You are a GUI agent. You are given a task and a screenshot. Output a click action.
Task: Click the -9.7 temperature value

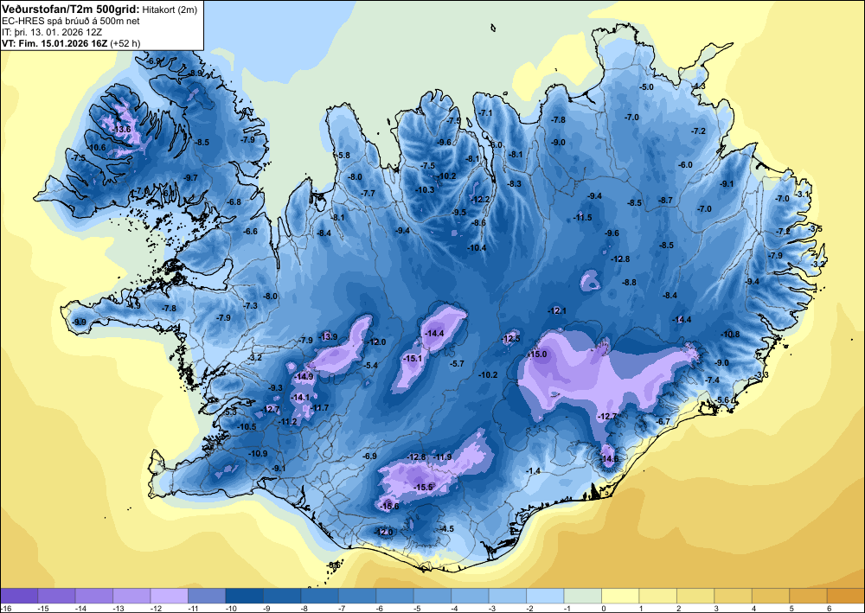point(191,177)
